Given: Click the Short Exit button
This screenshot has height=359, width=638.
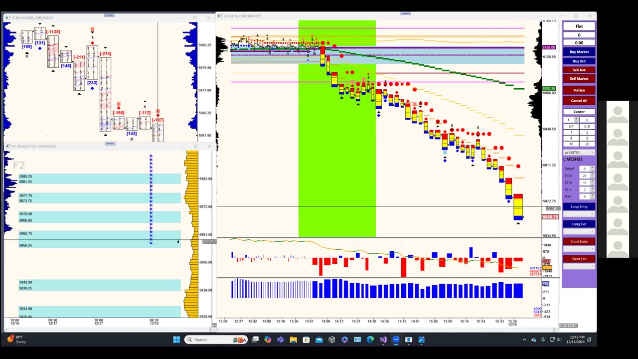Looking at the screenshot, I should pyautogui.click(x=579, y=259).
